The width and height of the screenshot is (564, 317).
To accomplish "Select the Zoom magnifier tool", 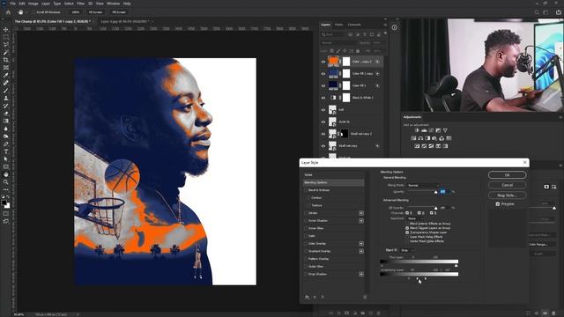I will (6, 182).
